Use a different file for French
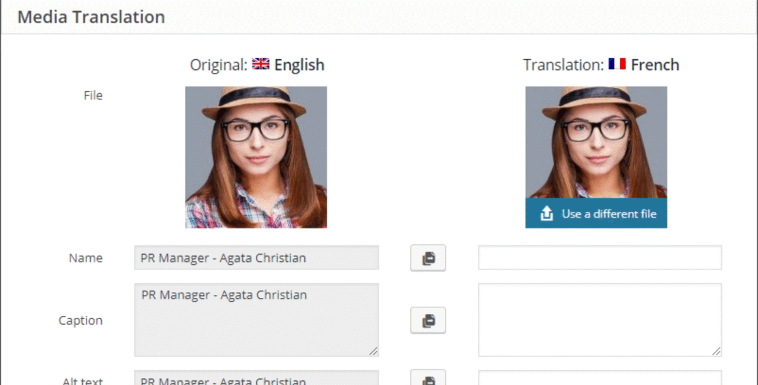Image resolution: width=758 pixels, height=385 pixels. [596, 214]
